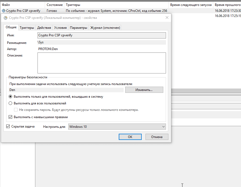Click the Имя field containing Crypto Pro CSP cpverify
Viewport: 241px width, 187px height.
point(101,35)
